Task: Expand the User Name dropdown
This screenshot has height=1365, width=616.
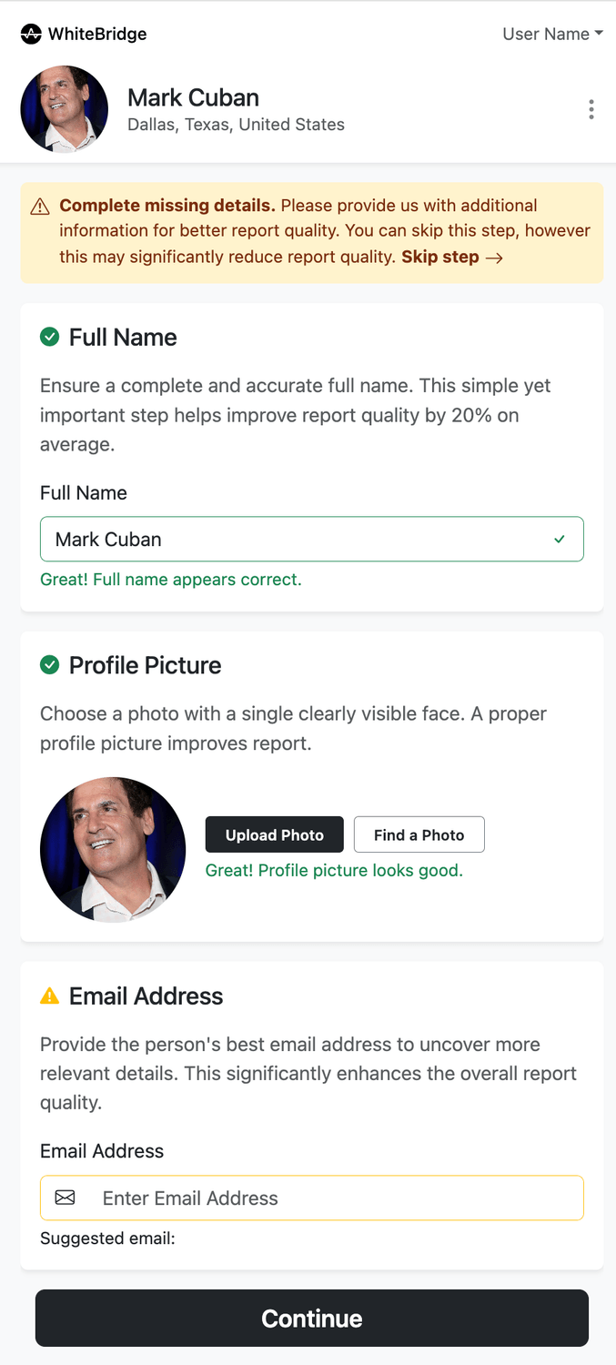Action: [553, 34]
